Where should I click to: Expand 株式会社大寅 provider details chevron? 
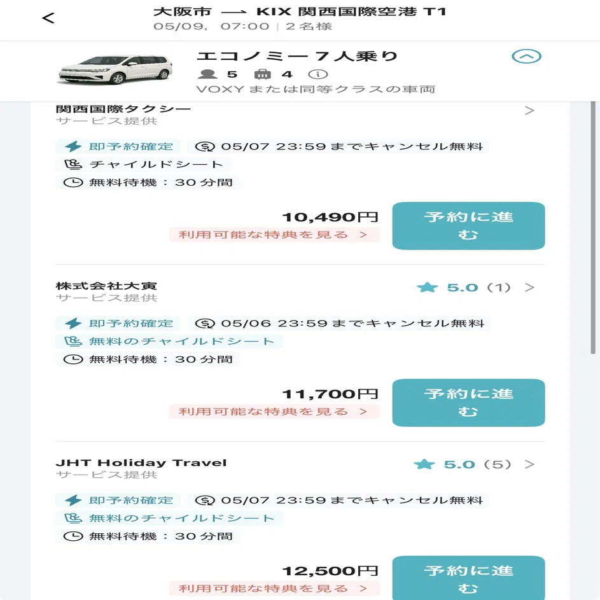pyautogui.click(x=529, y=288)
